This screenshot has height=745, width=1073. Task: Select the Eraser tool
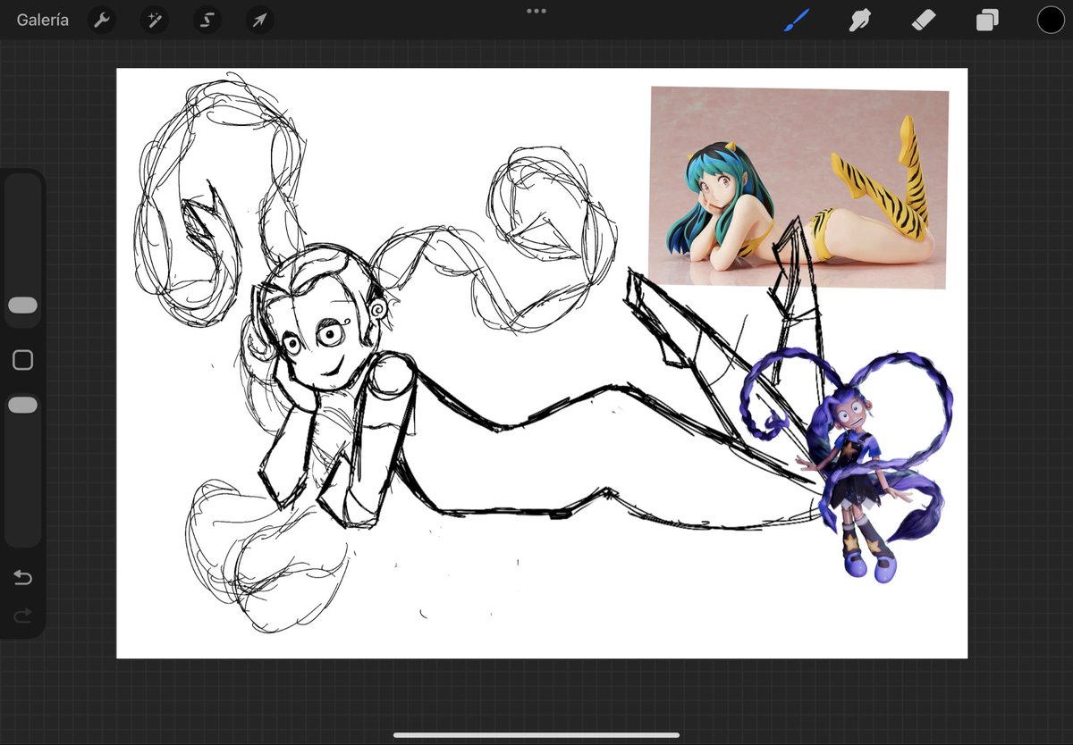point(923,20)
